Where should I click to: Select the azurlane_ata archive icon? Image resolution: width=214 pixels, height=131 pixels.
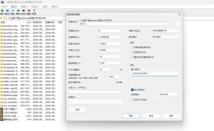coord(2,26)
